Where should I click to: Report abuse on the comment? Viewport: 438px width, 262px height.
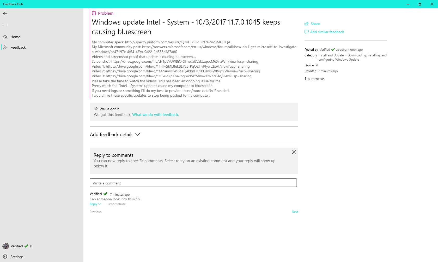117,204
